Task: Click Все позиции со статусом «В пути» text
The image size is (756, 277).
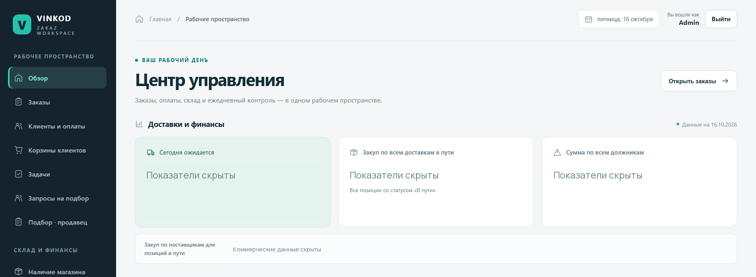Action: pyautogui.click(x=392, y=190)
